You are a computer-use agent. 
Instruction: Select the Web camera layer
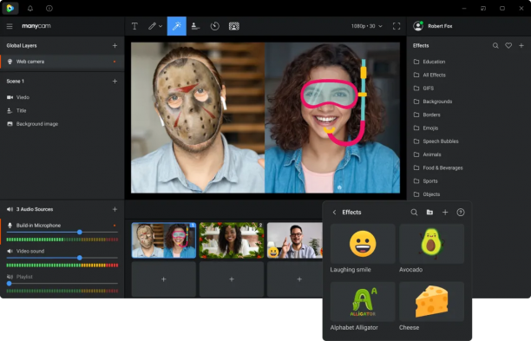click(x=62, y=62)
